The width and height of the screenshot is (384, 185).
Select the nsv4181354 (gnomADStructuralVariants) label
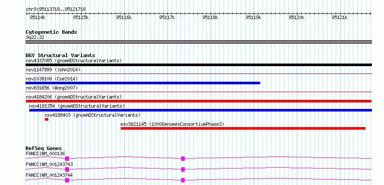[x=77, y=106]
